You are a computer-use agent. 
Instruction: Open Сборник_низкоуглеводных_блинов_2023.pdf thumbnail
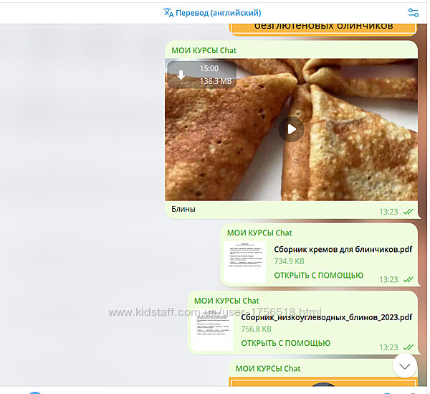[x=211, y=329]
